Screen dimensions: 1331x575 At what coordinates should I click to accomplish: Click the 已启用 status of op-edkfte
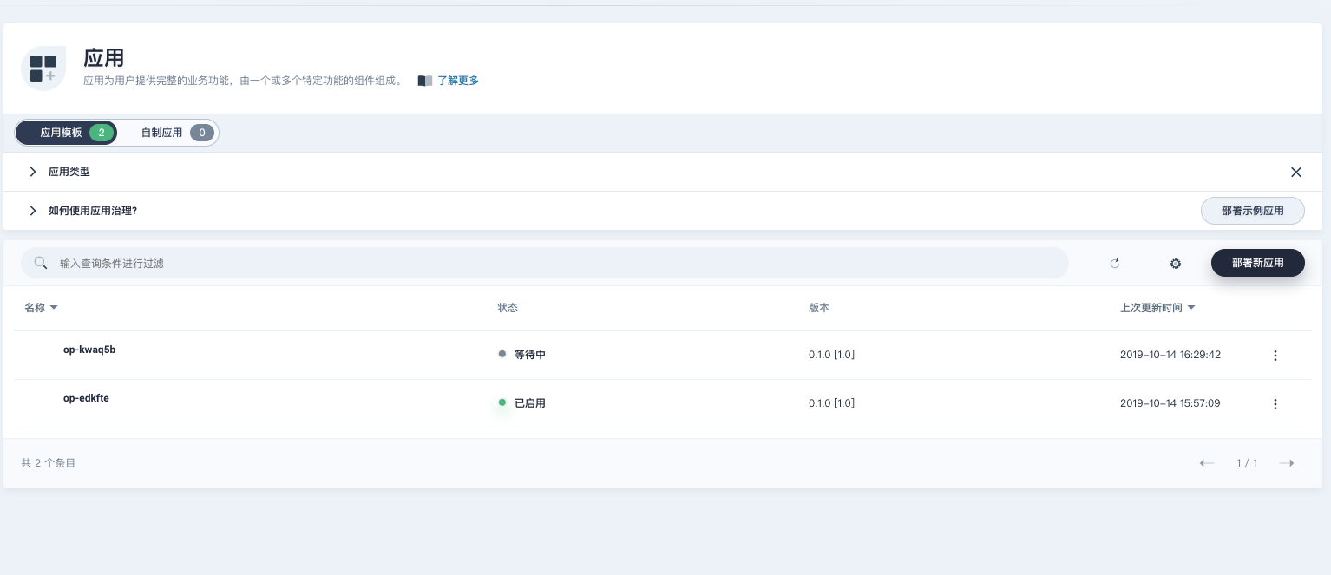pos(529,403)
